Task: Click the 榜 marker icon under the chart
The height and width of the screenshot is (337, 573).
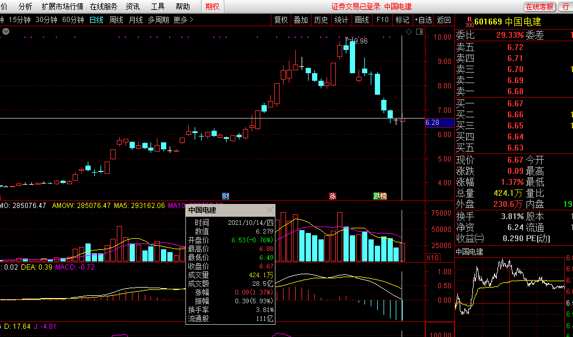Action: point(384,196)
